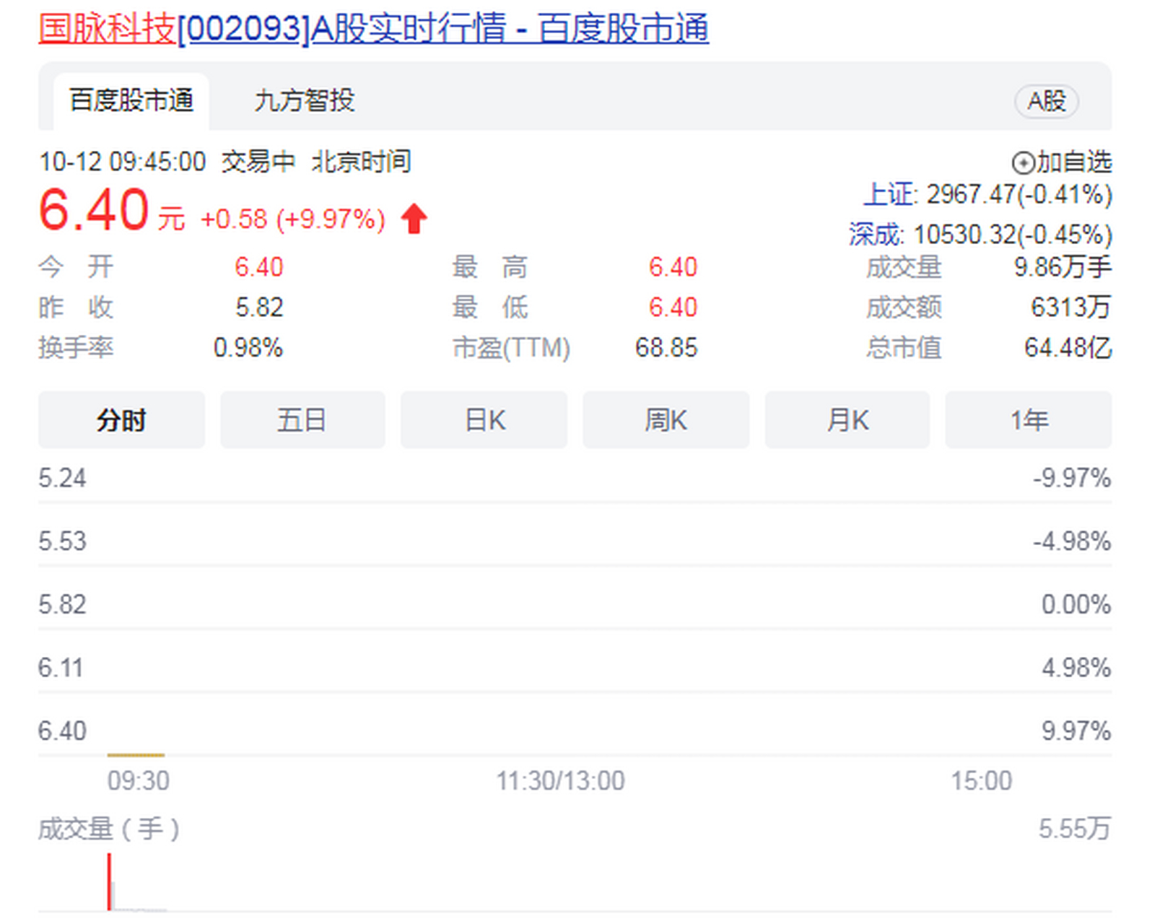
Task: Open the 国脉科技 A股实时行情 title link
Action: (373, 29)
